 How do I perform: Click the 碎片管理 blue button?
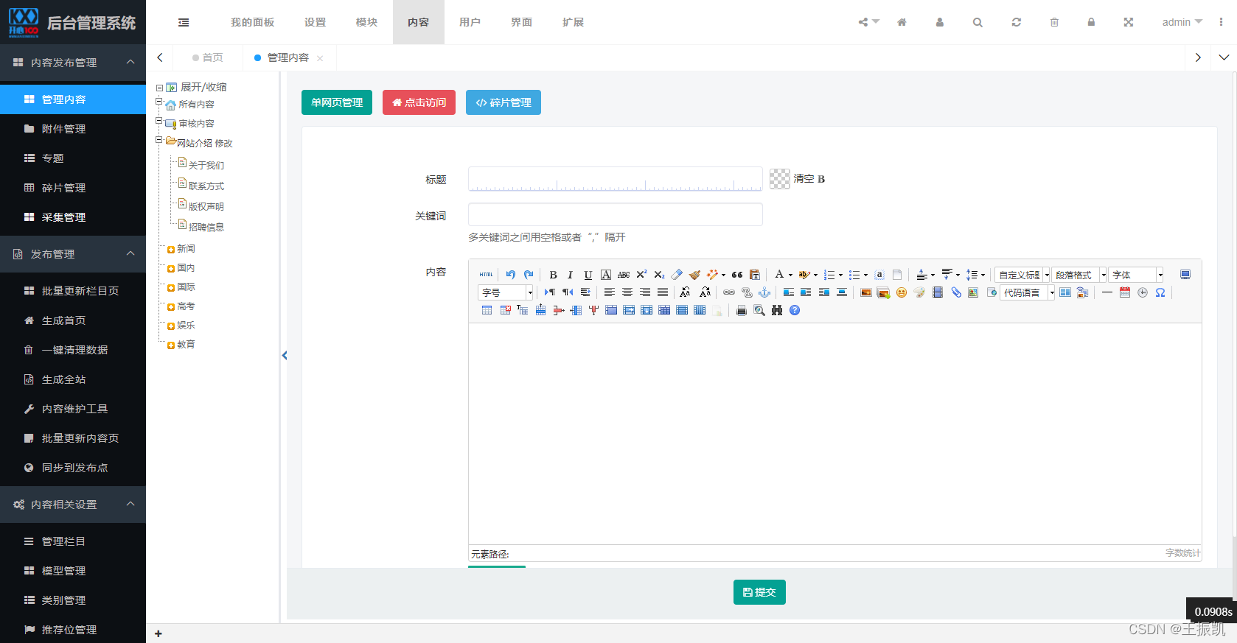503,102
